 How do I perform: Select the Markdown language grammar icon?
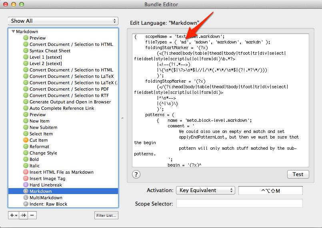[26, 191]
